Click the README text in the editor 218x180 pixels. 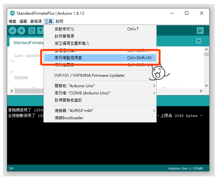click(21, 78)
